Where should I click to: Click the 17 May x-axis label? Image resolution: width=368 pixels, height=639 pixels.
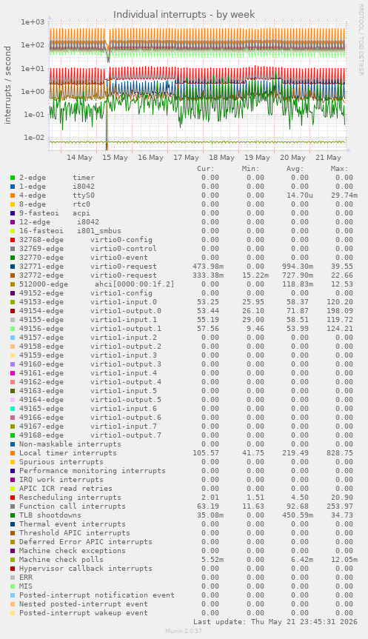187,158
